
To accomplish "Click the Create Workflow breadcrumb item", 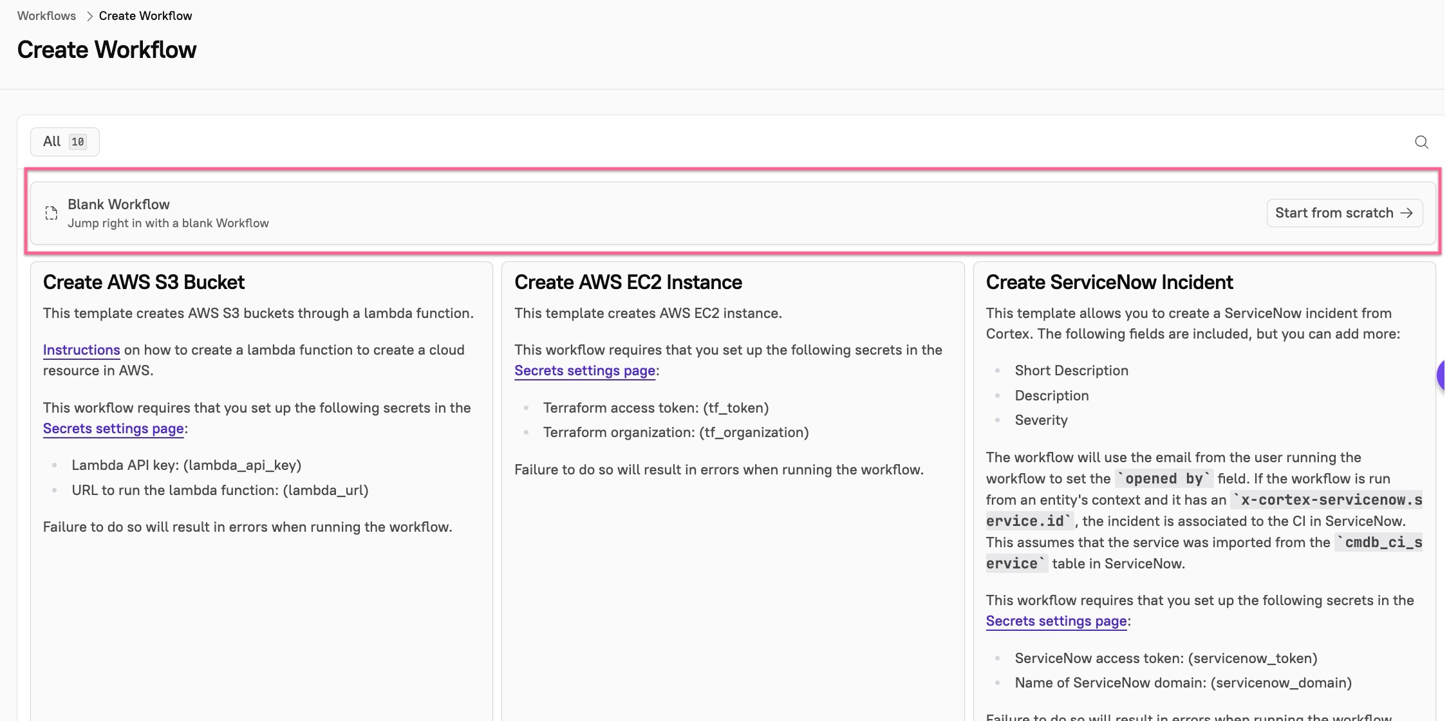I will click(145, 16).
